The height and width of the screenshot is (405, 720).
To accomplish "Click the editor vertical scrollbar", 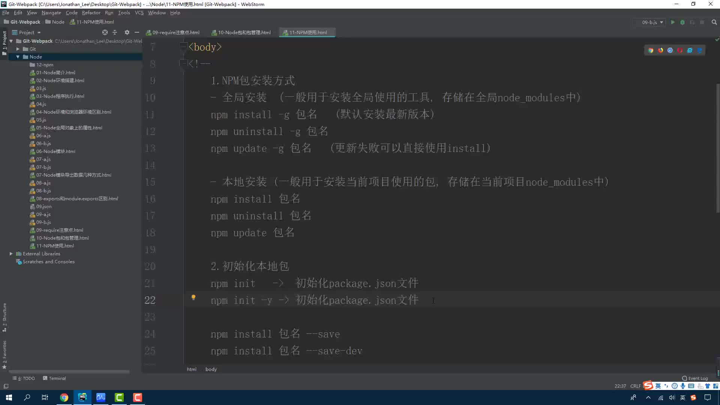I will click(718, 148).
